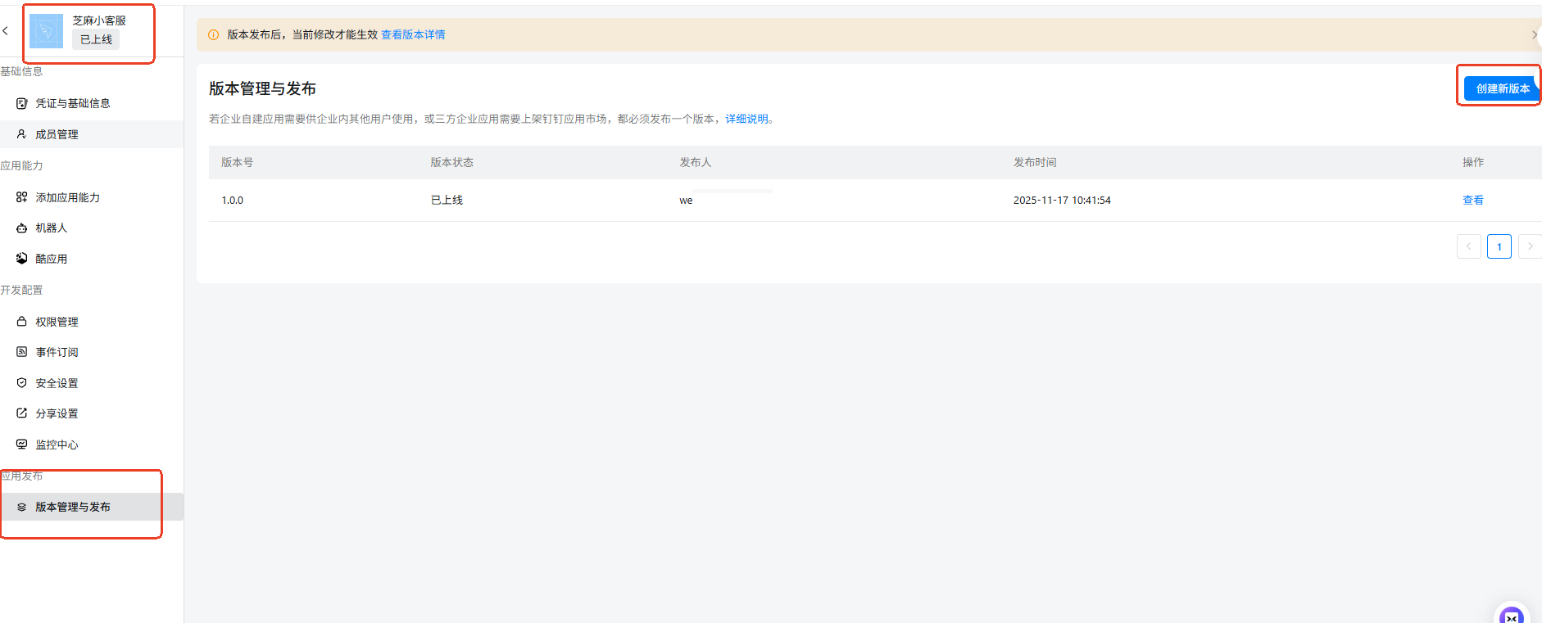Viewport: 1542px width, 623px height.
Task: Click the 酷应用 icon
Action: pyautogui.click(x=22, y=259)
